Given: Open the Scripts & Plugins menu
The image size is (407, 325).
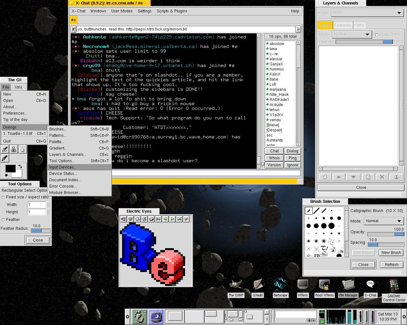Looking at the screenshot, I should pyautogui.click(x=172, y=11).
